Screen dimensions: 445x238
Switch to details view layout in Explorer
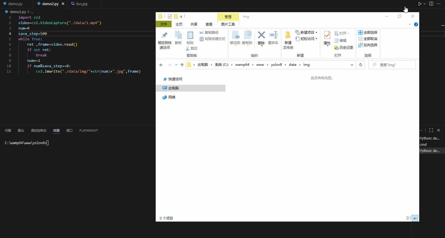tap(409, 218)
